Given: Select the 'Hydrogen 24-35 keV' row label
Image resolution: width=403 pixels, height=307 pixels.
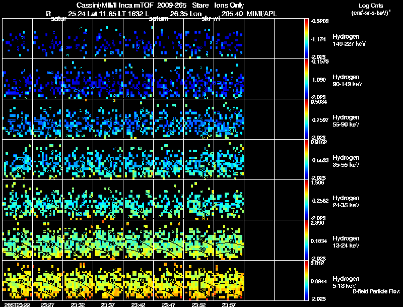Looking at the screenshot, I should point(346,202).
